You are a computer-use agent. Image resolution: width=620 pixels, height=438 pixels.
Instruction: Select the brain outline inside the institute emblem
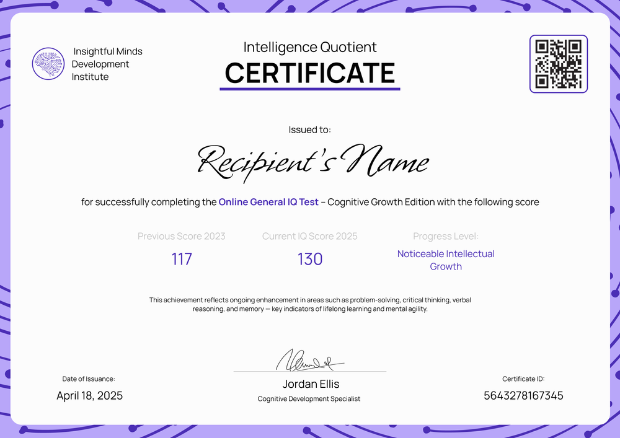(48, 64)
